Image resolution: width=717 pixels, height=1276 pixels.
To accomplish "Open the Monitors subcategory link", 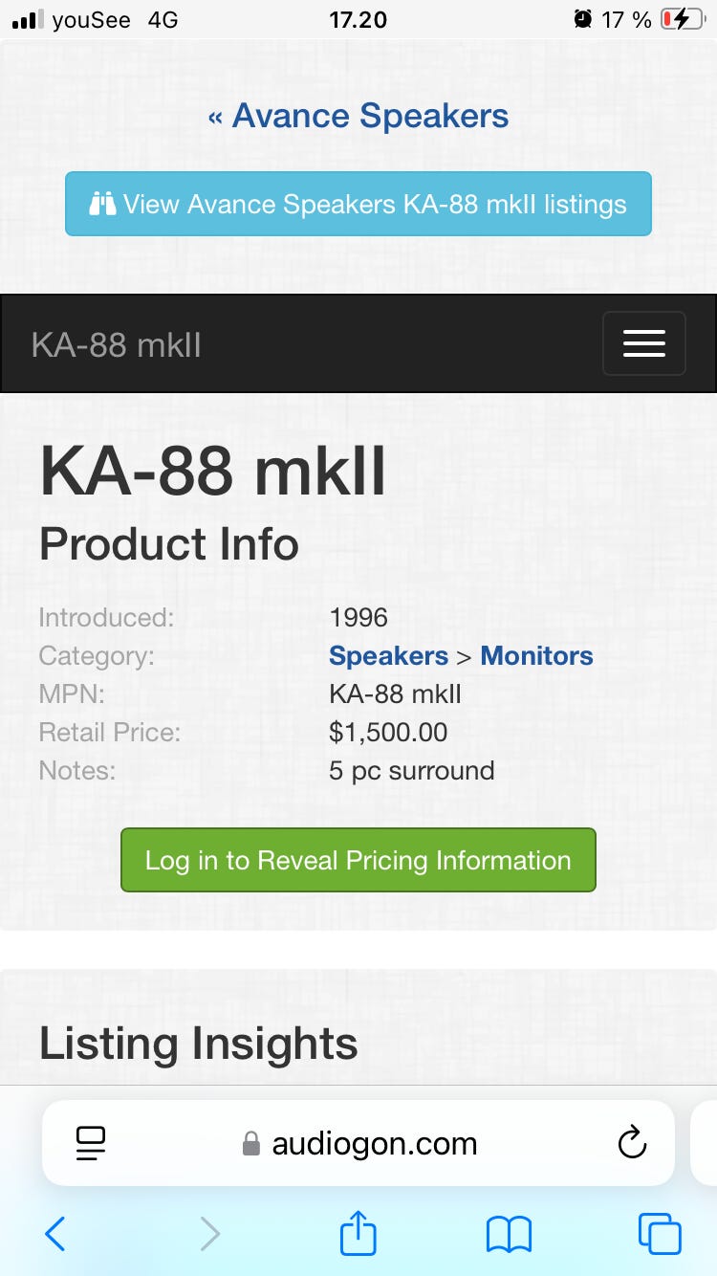I will [536, 656].
